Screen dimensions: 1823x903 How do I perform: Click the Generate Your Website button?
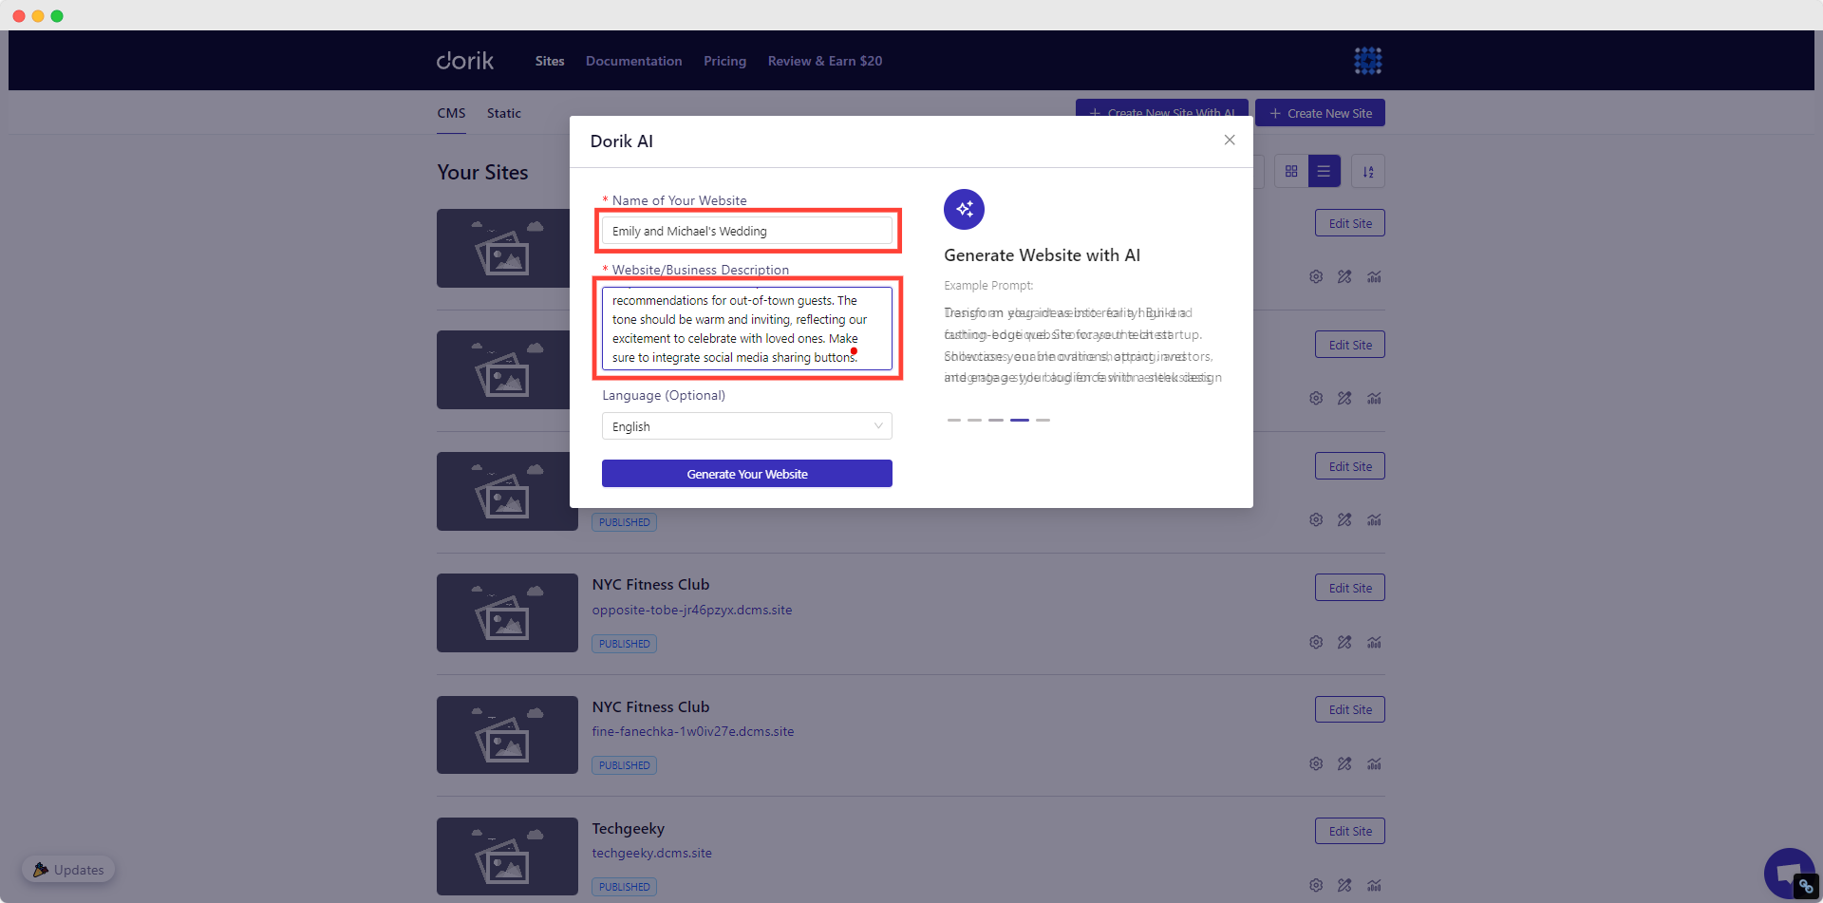coord(746,474)
